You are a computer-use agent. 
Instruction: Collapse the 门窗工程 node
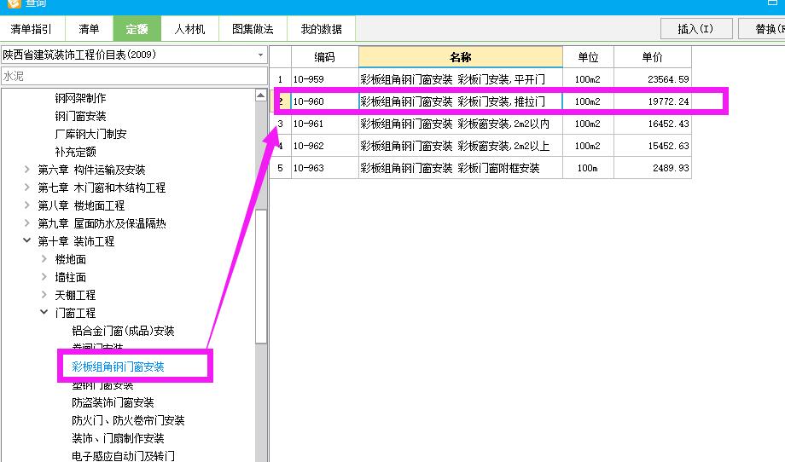click(x=44, y=312)
